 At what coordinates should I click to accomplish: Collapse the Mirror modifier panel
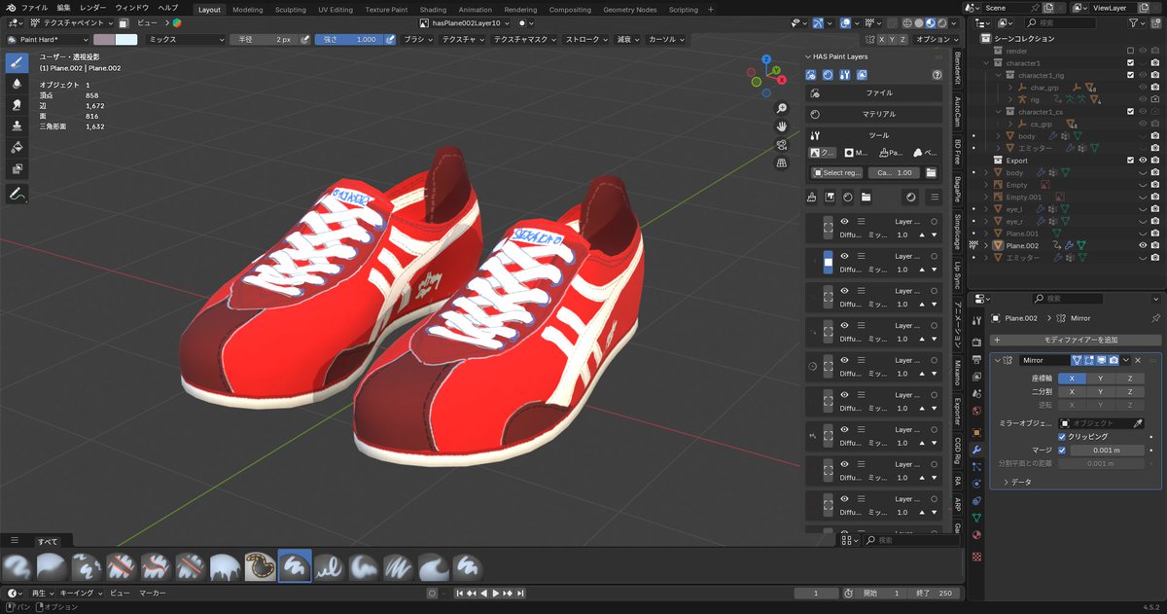point(997,360)
